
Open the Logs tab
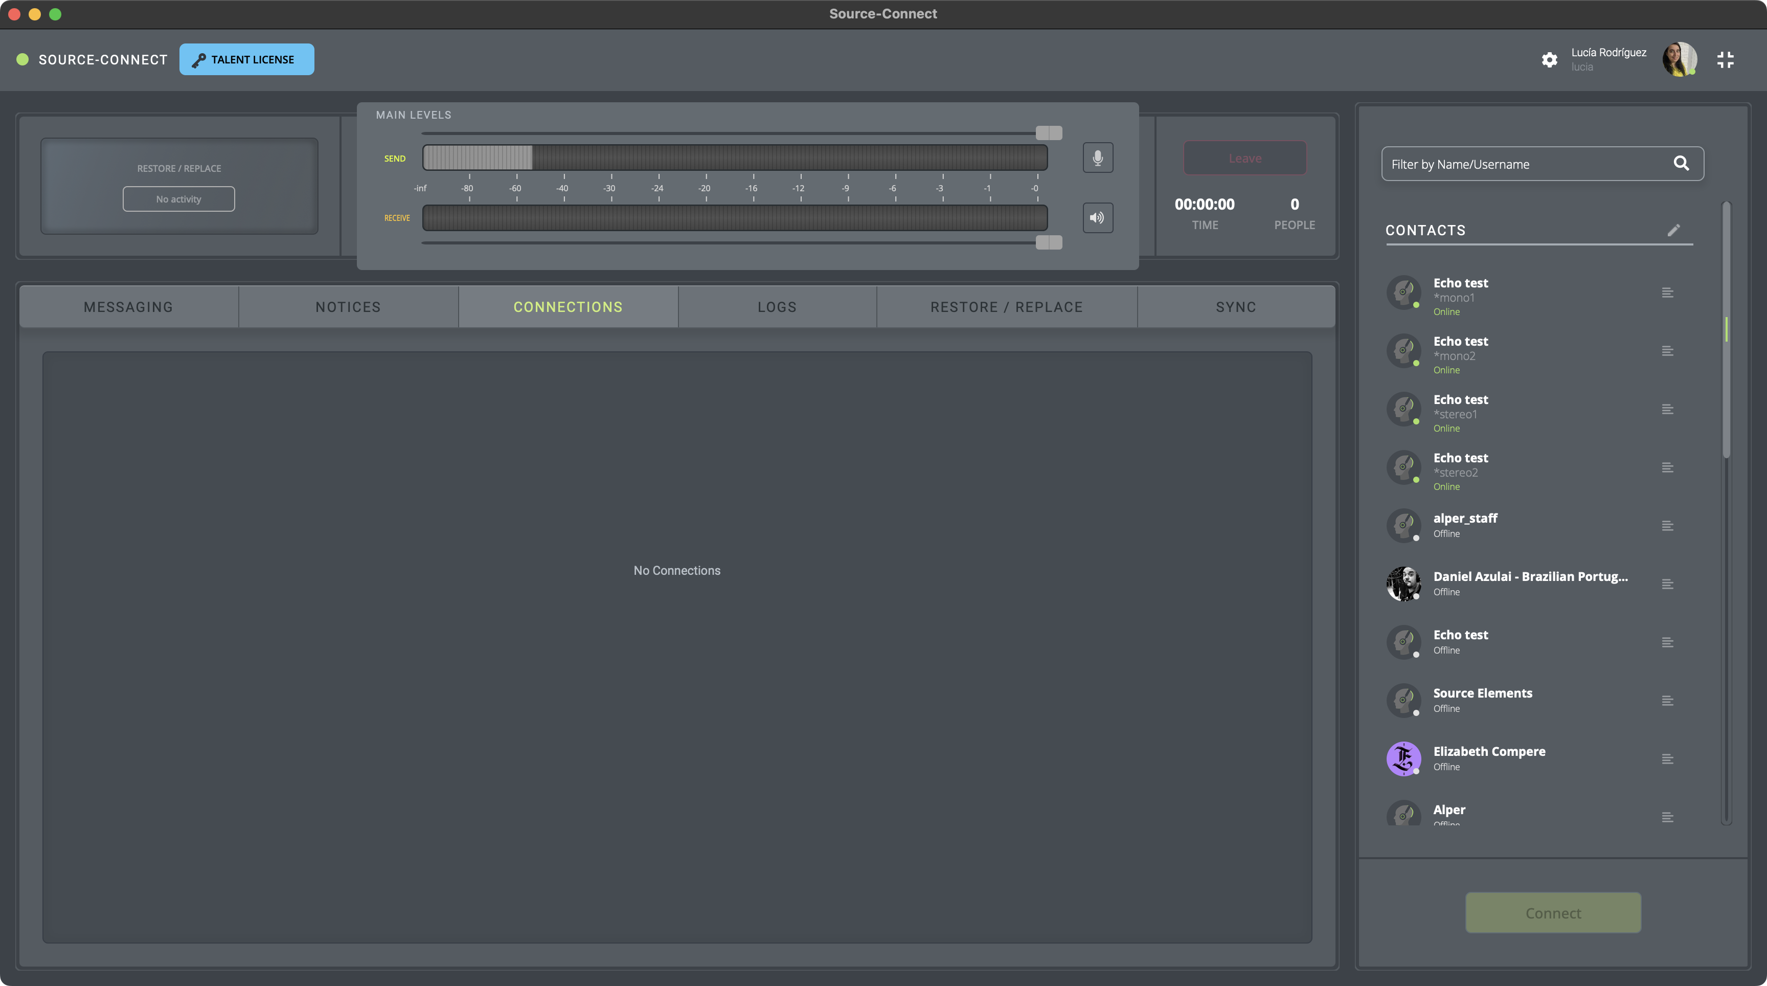coord(777,307)
